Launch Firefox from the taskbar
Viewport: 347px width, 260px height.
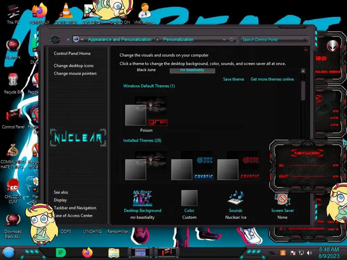87,253
